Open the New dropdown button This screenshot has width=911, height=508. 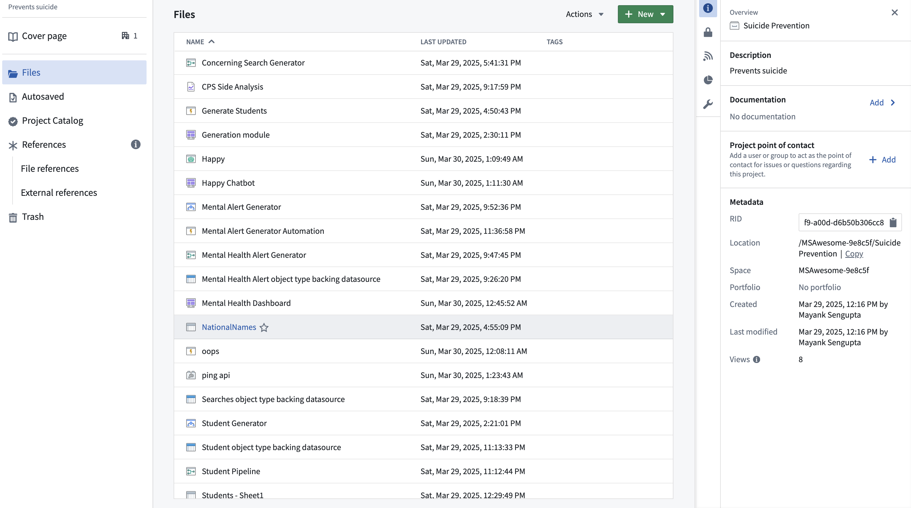coord(645,14)
